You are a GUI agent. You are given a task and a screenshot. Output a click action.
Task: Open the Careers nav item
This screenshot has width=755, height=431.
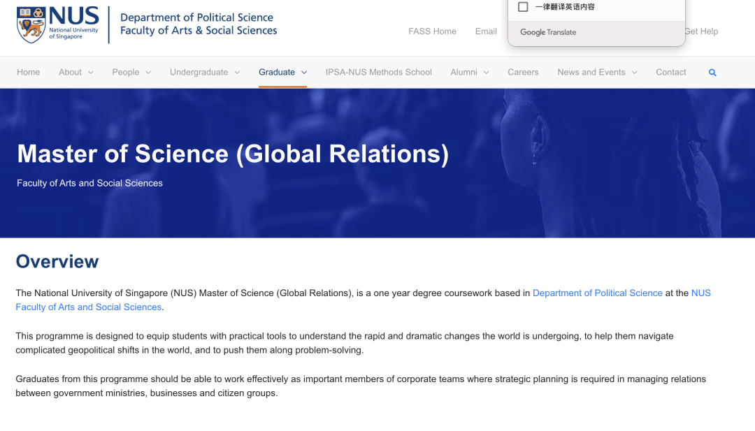pyautogui.click(x=523, y=72)
